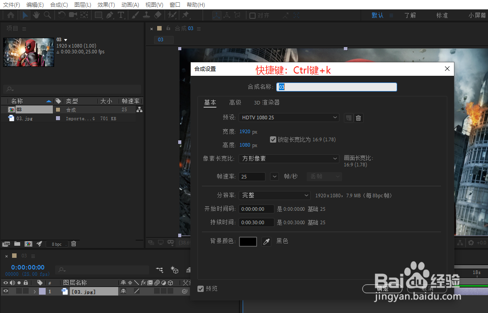This screenshot has width=488, height=313.
Task: Open project settings rocket icon
Action: pyautogui.click(x=39, y=244)
